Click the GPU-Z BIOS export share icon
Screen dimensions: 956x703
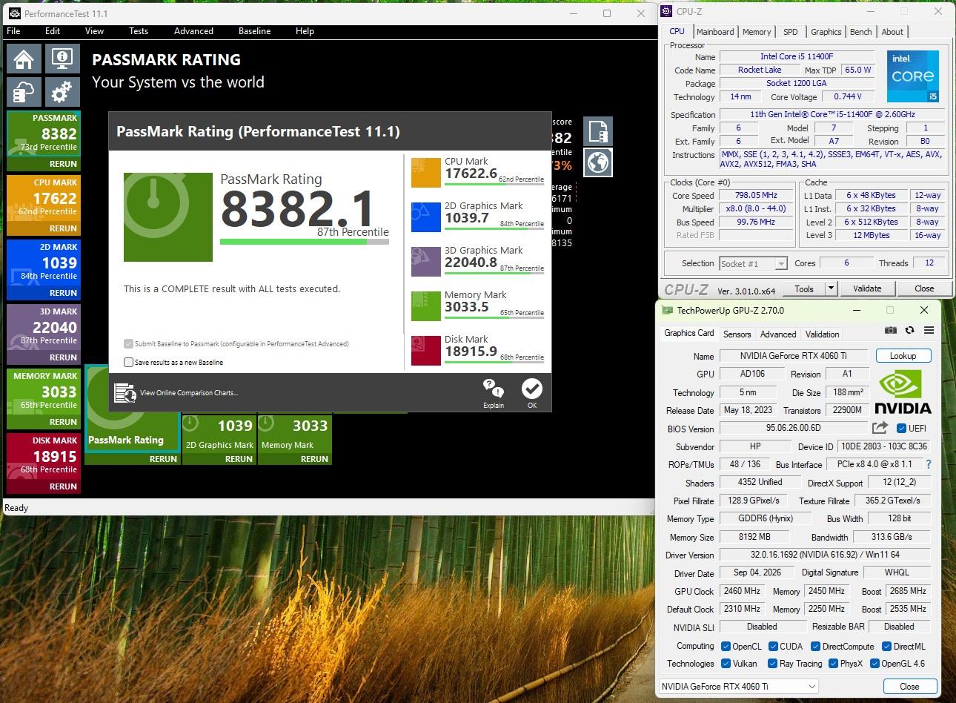point(880,428)
